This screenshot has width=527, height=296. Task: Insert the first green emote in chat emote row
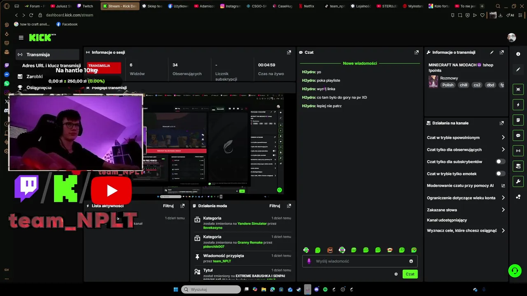(318, 250)
